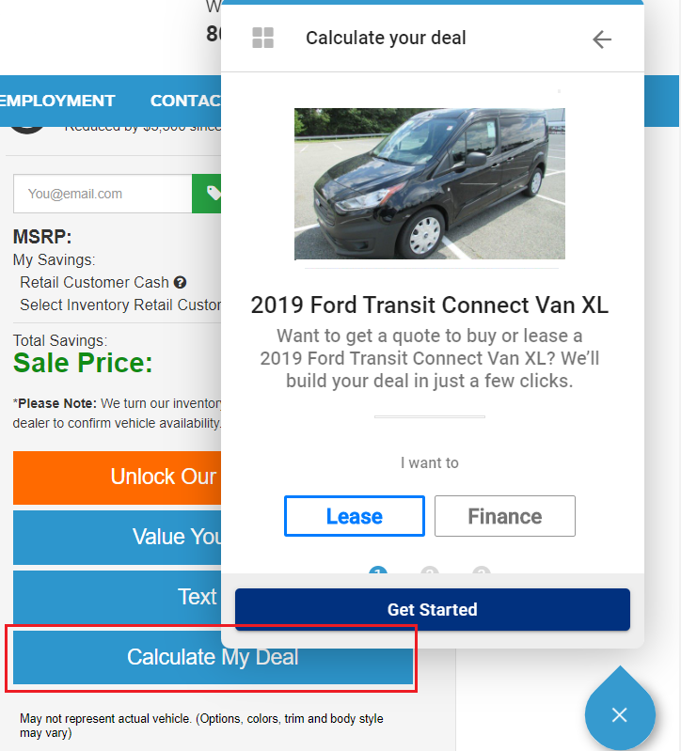
Task: Click the help icon beside Retail Customer Cash
Action: coord(180,282)
